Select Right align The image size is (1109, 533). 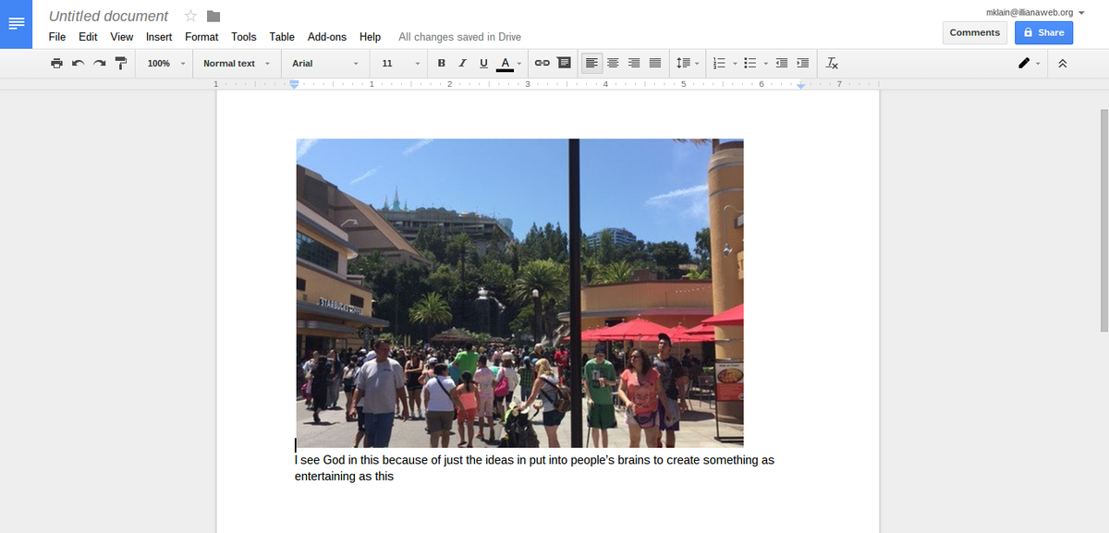(x=634, y=63)
